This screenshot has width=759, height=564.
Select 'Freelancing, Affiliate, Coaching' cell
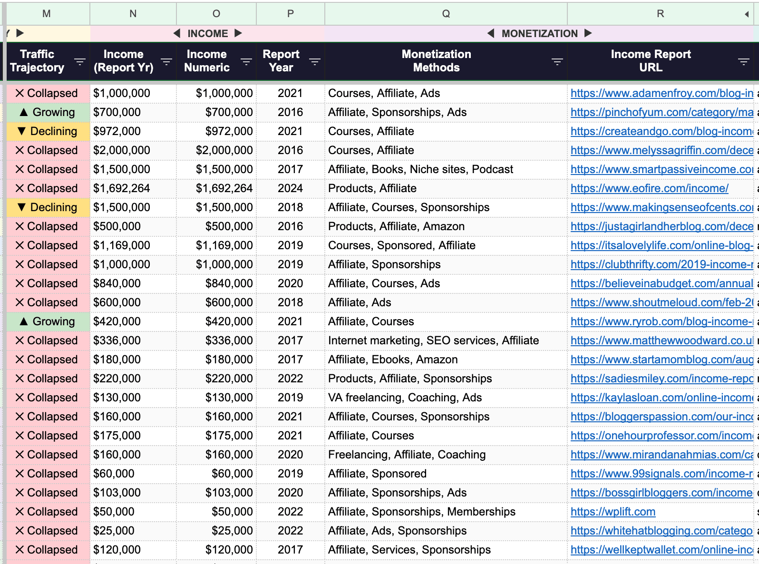click(x=446, y=455)
